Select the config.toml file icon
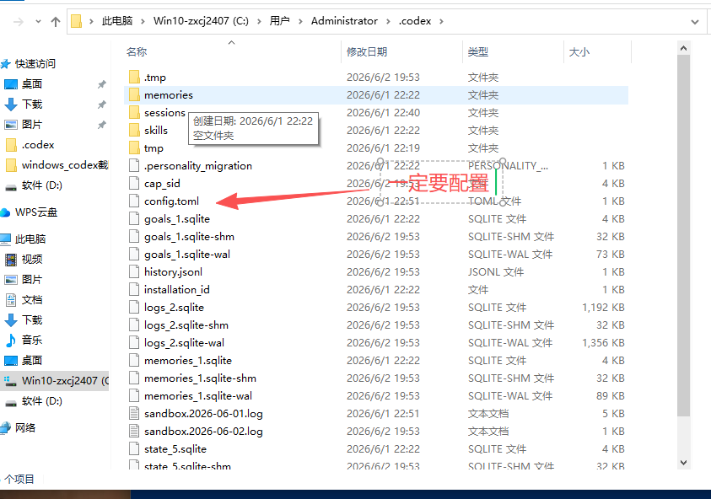 [x=134, y=201]
